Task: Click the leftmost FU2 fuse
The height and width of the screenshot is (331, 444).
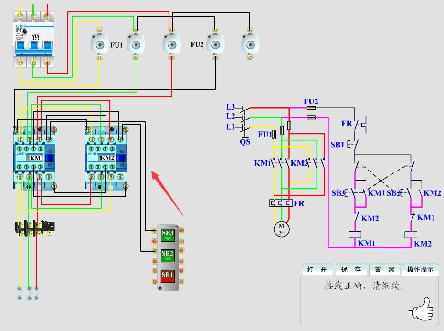Action: coord(215,44)
